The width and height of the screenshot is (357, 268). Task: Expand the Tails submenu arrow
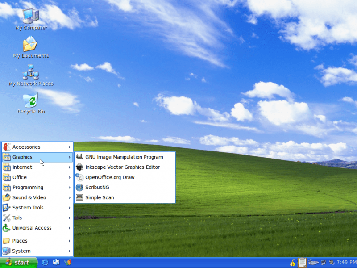[70, 218]
